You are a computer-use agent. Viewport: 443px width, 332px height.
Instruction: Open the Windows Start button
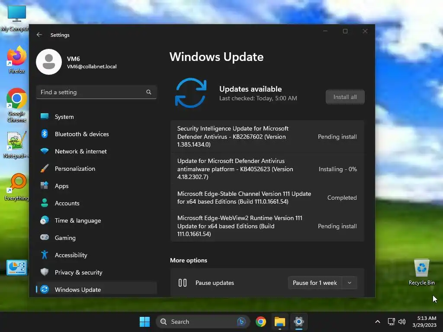pyautogui.click(x=144, y=322)
